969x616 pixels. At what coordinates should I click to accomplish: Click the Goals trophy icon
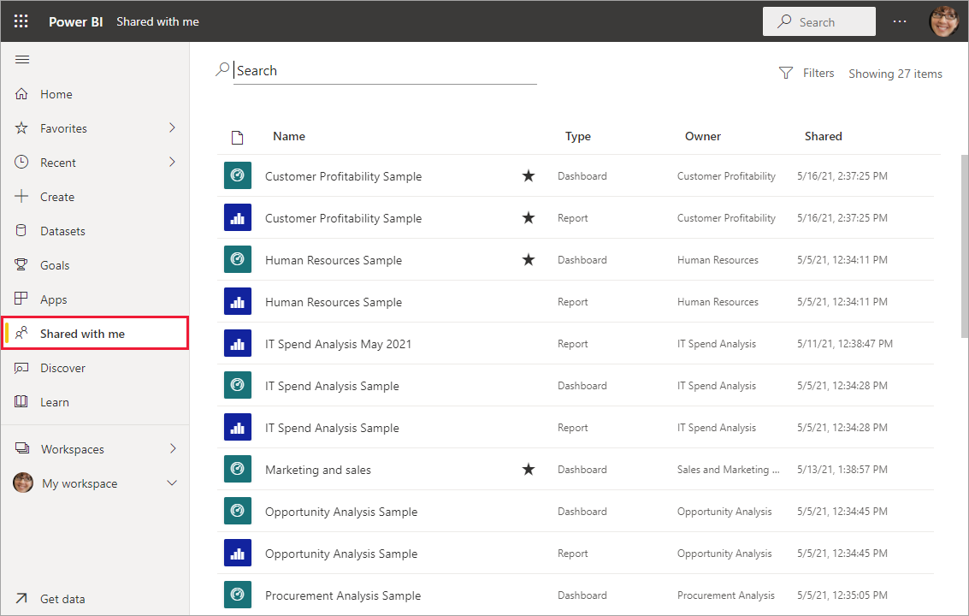(21, 264)
